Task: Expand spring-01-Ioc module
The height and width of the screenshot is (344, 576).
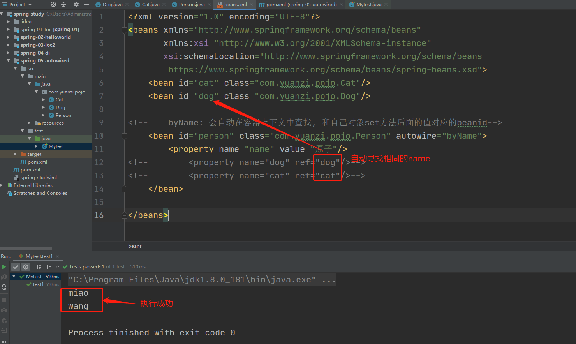Action: point(8,30)
